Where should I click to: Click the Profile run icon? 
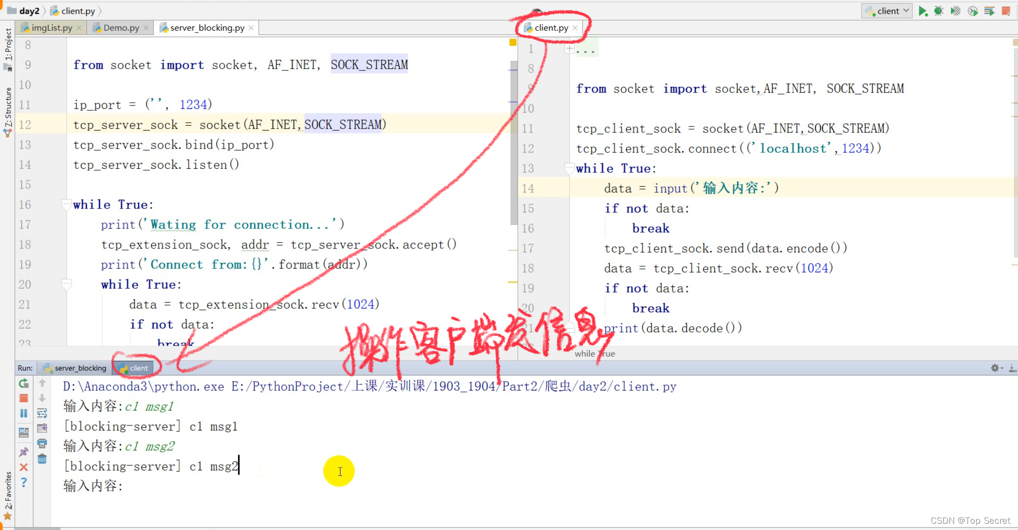click(x=972, y=11)
